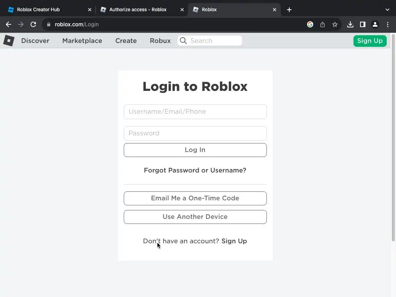Open a new tab with plus icon
The width and height of the screenshot is (396, 297).
pyautogui.click(x=289, y=10)
